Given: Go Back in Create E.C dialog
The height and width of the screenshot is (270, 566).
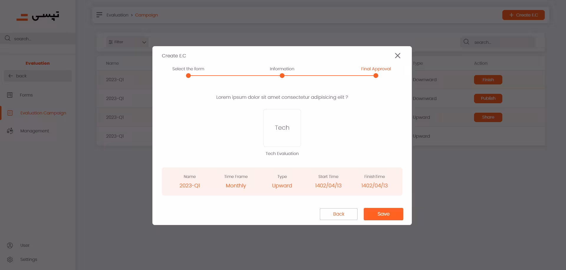Looking at the screenshot, I should pos(338,214).
